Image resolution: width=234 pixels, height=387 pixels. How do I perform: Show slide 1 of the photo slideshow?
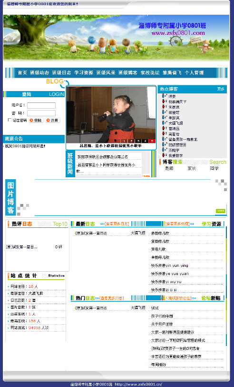point(125,141)
